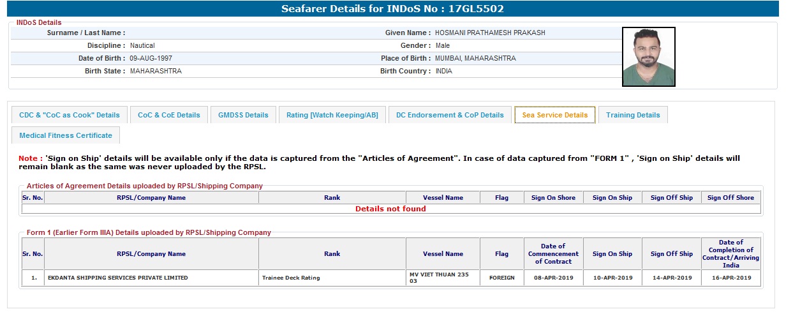Viewport: 793px width, 316px height.
Task: Select the Trainee Deck Rating rank cell
Action: (291, 278)
